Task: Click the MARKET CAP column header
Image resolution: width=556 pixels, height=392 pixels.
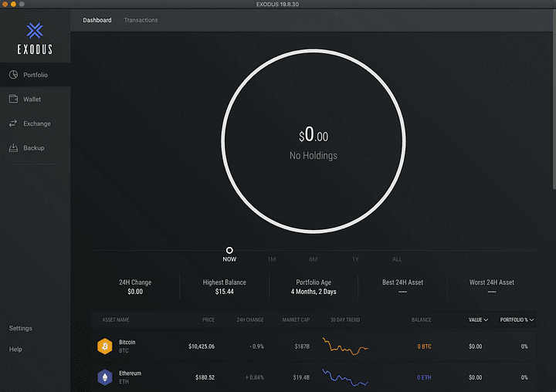Action: click(x=296, y=319)
